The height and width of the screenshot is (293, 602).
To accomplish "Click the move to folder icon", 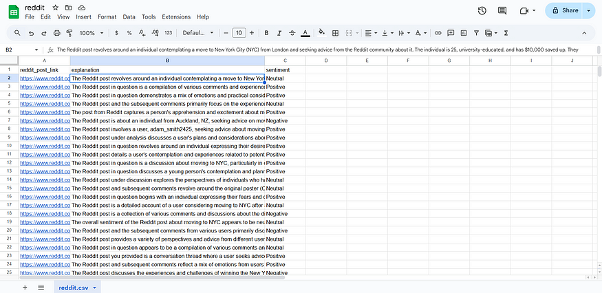I will click(68, 8).
